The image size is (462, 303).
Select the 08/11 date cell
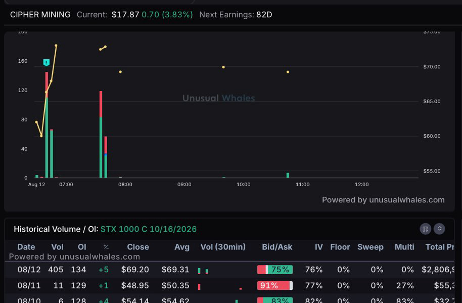tap(29, 285)
